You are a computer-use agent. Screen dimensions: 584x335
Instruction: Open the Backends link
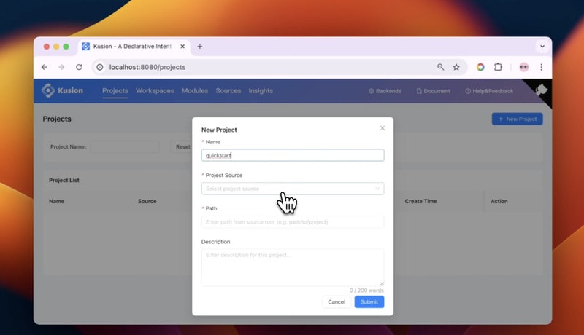click(x=385, y=91)
